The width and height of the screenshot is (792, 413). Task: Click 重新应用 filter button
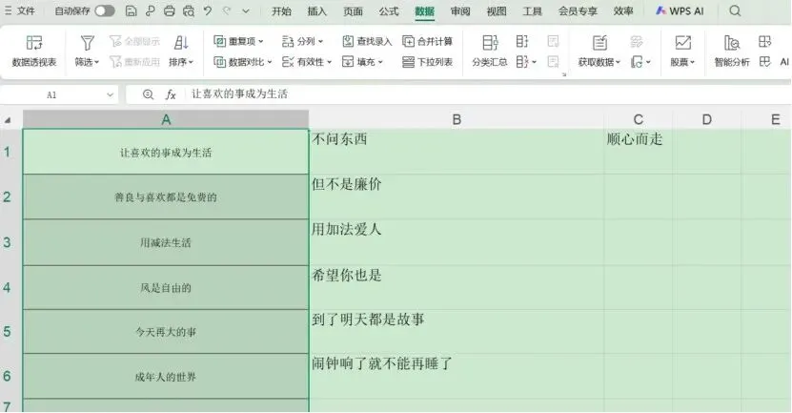(x=135, y=62)
